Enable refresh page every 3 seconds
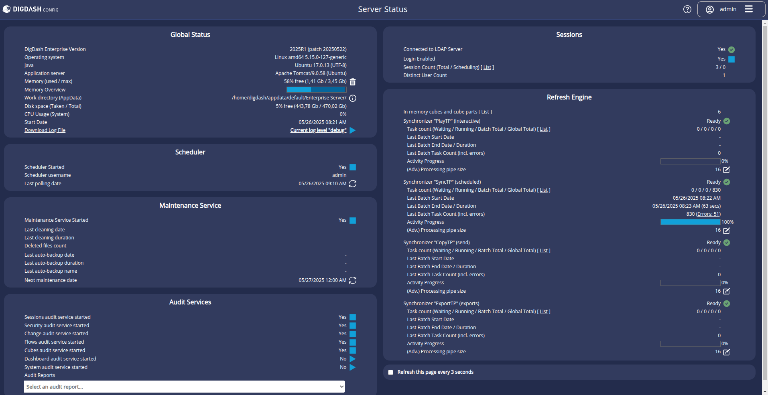The image size is (768, 395). 391,373
